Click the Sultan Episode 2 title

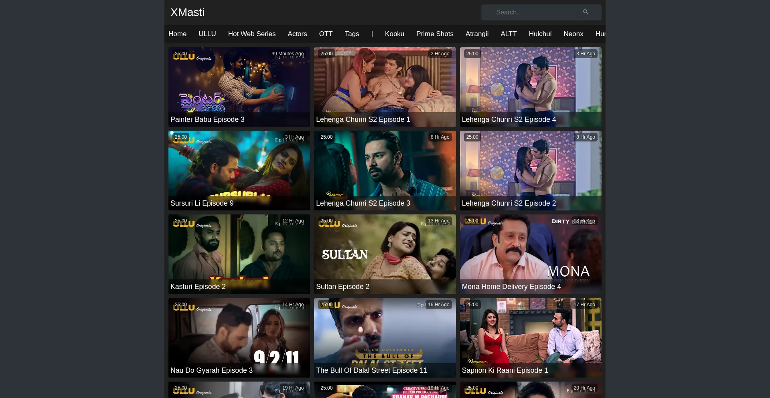click(342, 287)
